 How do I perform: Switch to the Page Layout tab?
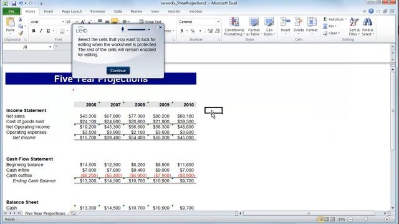pos(72,11)
